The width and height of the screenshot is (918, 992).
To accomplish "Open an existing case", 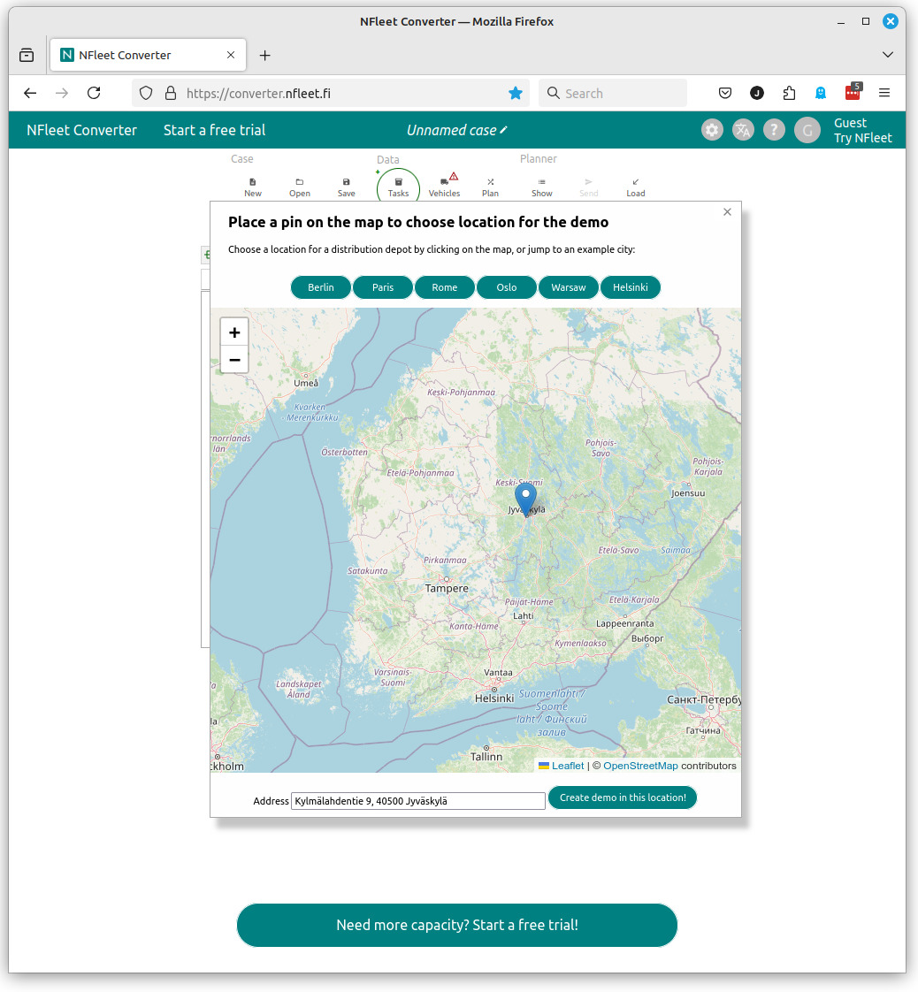I will (299, 187).
